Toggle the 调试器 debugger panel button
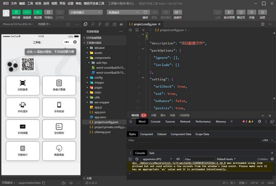Viewport: 276px width, 186px height. [37, 12]
